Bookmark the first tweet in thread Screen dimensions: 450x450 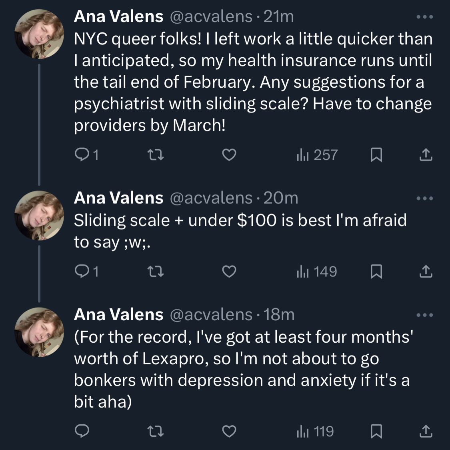point(376,155)
